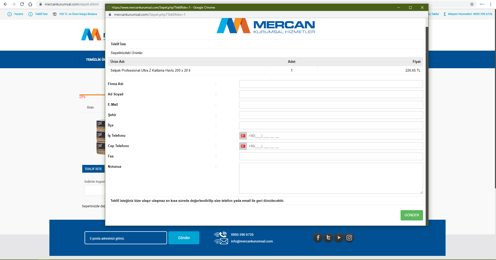Open Chrome's three-dot menu
496x260 pixels.
click(491, 4)
